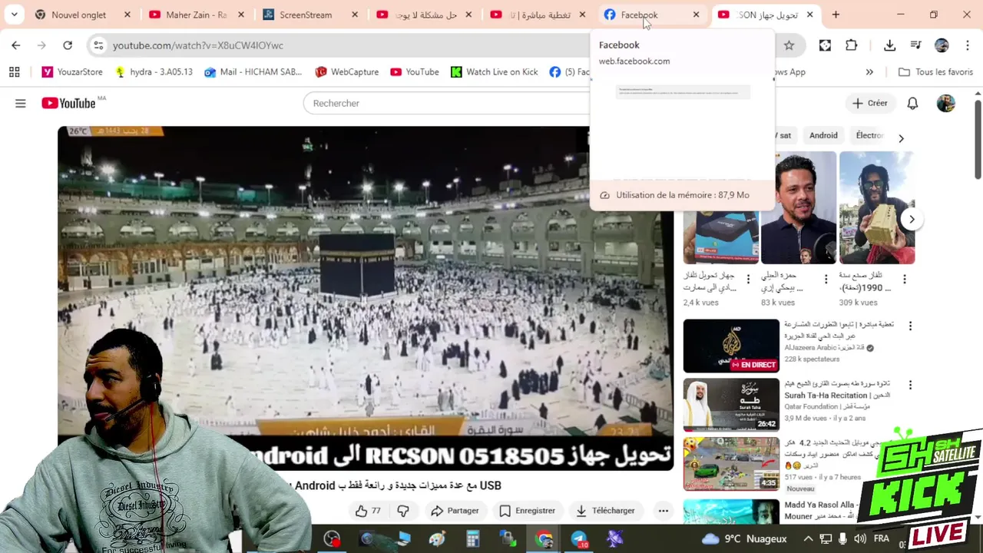The height and width of the screenshot is (553, 983).
Task: Open Telegram from the taskbar
Action: (x=579, y=539)
